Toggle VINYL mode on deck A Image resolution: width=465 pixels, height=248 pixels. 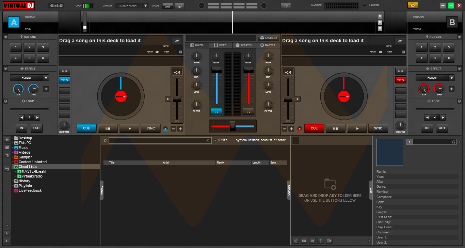coord(65,80)
